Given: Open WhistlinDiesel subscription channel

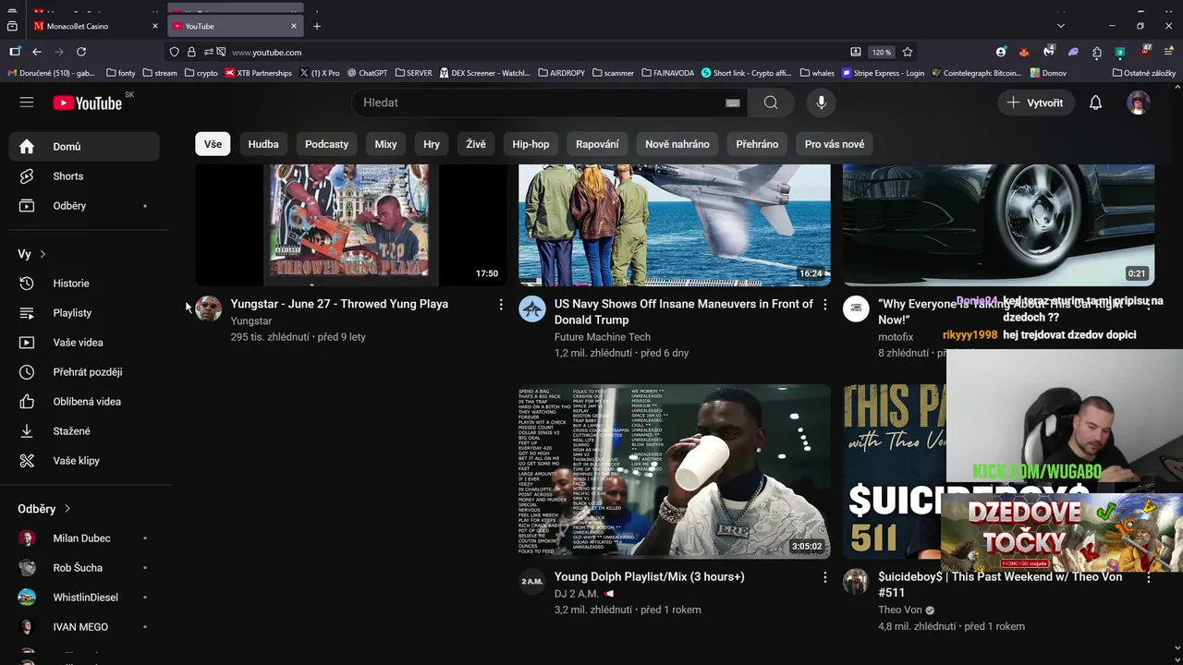Looking at the screenshot, I should pyautogui.click(x=84, y=598).
